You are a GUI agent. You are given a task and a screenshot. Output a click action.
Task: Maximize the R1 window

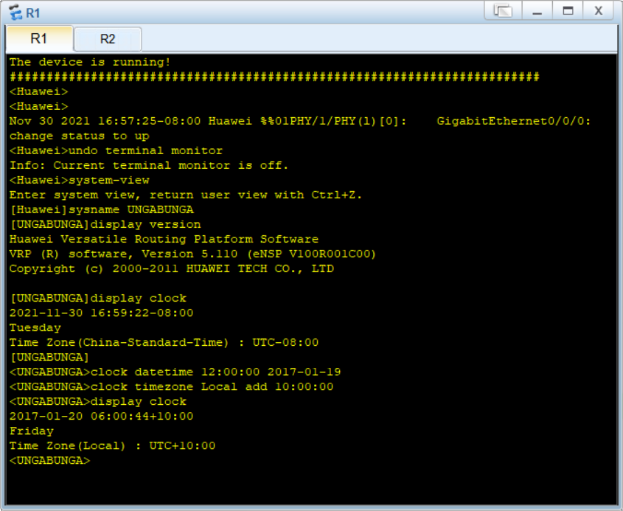point(568,11)
